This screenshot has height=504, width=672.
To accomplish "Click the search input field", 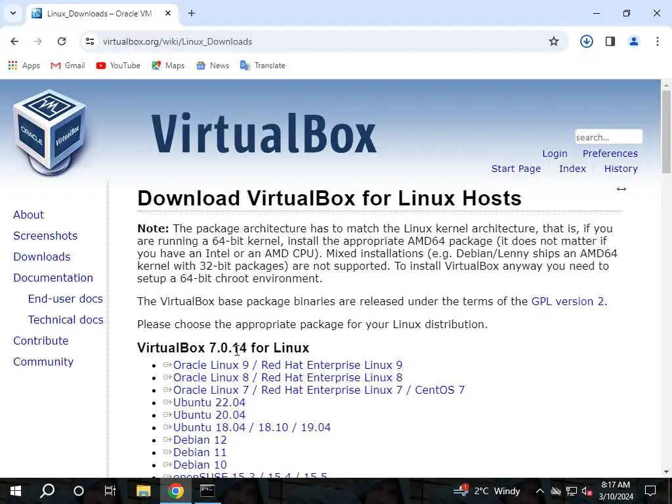I will click(x=608, y=136).
